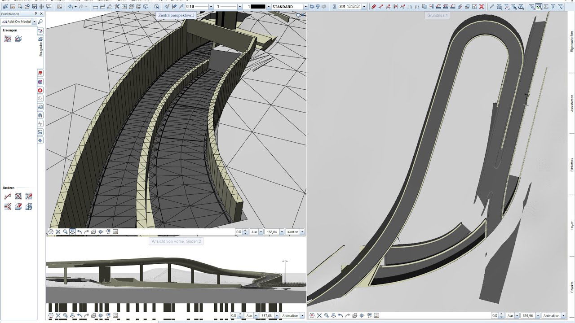Select the Sum sigma filter icon
Image resolution: width=575 pixels, height=323 pixels.
click(546, 7)
